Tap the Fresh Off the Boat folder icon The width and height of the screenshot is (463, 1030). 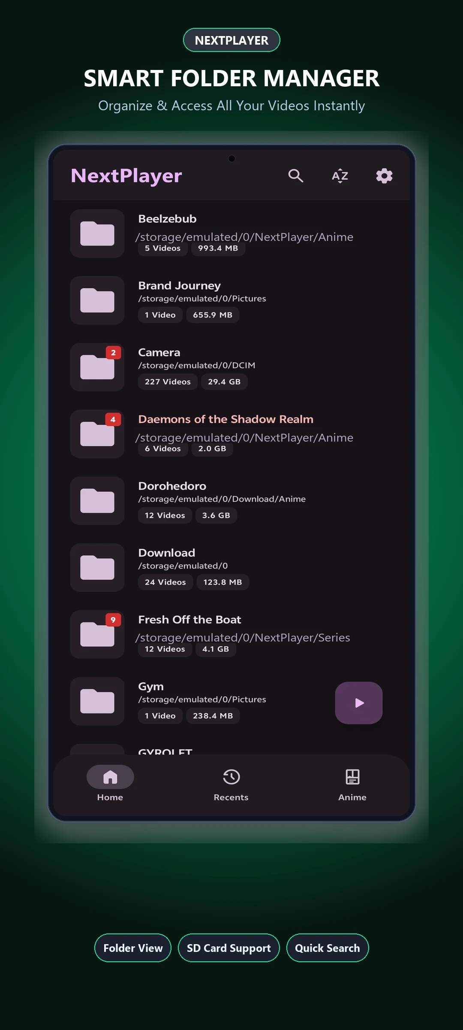[x=97, y=634]
